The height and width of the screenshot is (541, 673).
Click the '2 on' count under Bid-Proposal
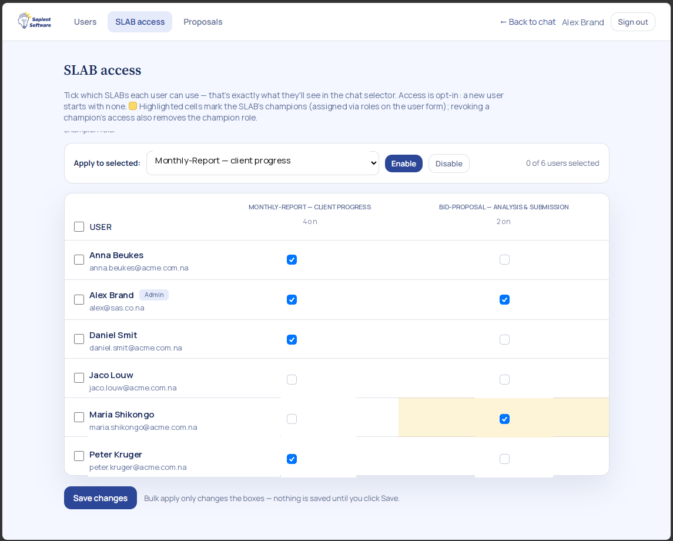tap(504, 222)
